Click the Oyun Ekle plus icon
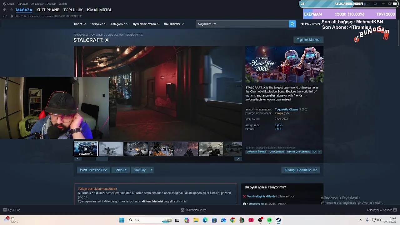 (5, 210)
